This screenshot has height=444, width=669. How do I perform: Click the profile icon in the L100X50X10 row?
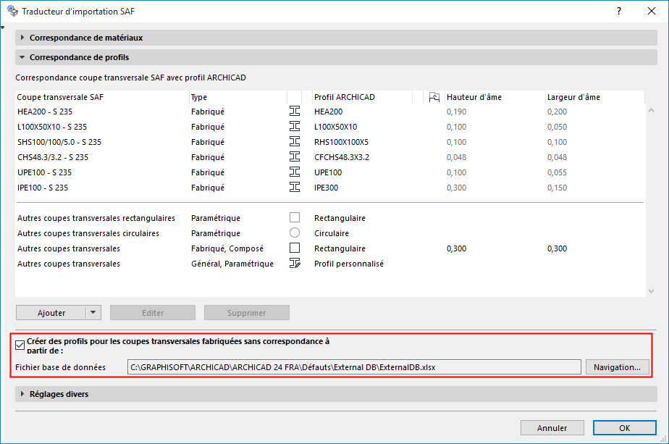pyautogui.click(x=295, y=126)
